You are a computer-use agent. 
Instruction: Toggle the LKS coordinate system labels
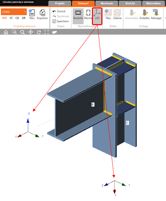pyautogui.click(x=97, y=16)
